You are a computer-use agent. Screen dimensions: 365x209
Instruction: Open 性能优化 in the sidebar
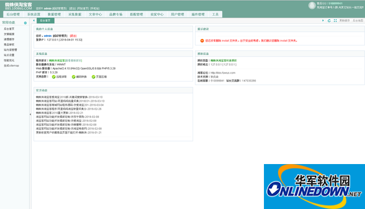click(9, 60)
